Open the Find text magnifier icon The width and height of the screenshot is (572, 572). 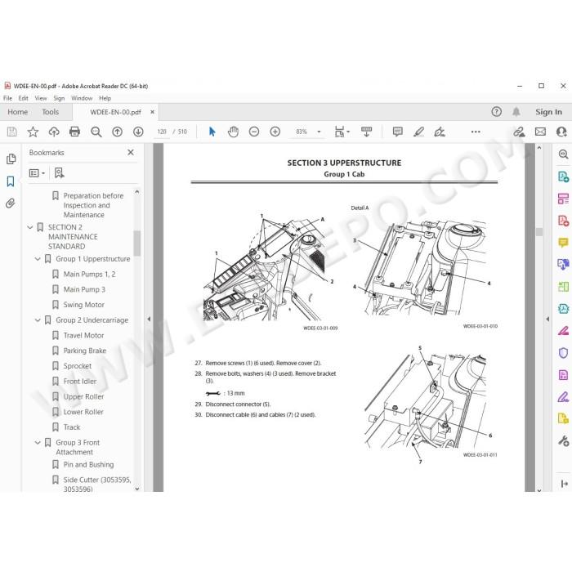[96, 132]
